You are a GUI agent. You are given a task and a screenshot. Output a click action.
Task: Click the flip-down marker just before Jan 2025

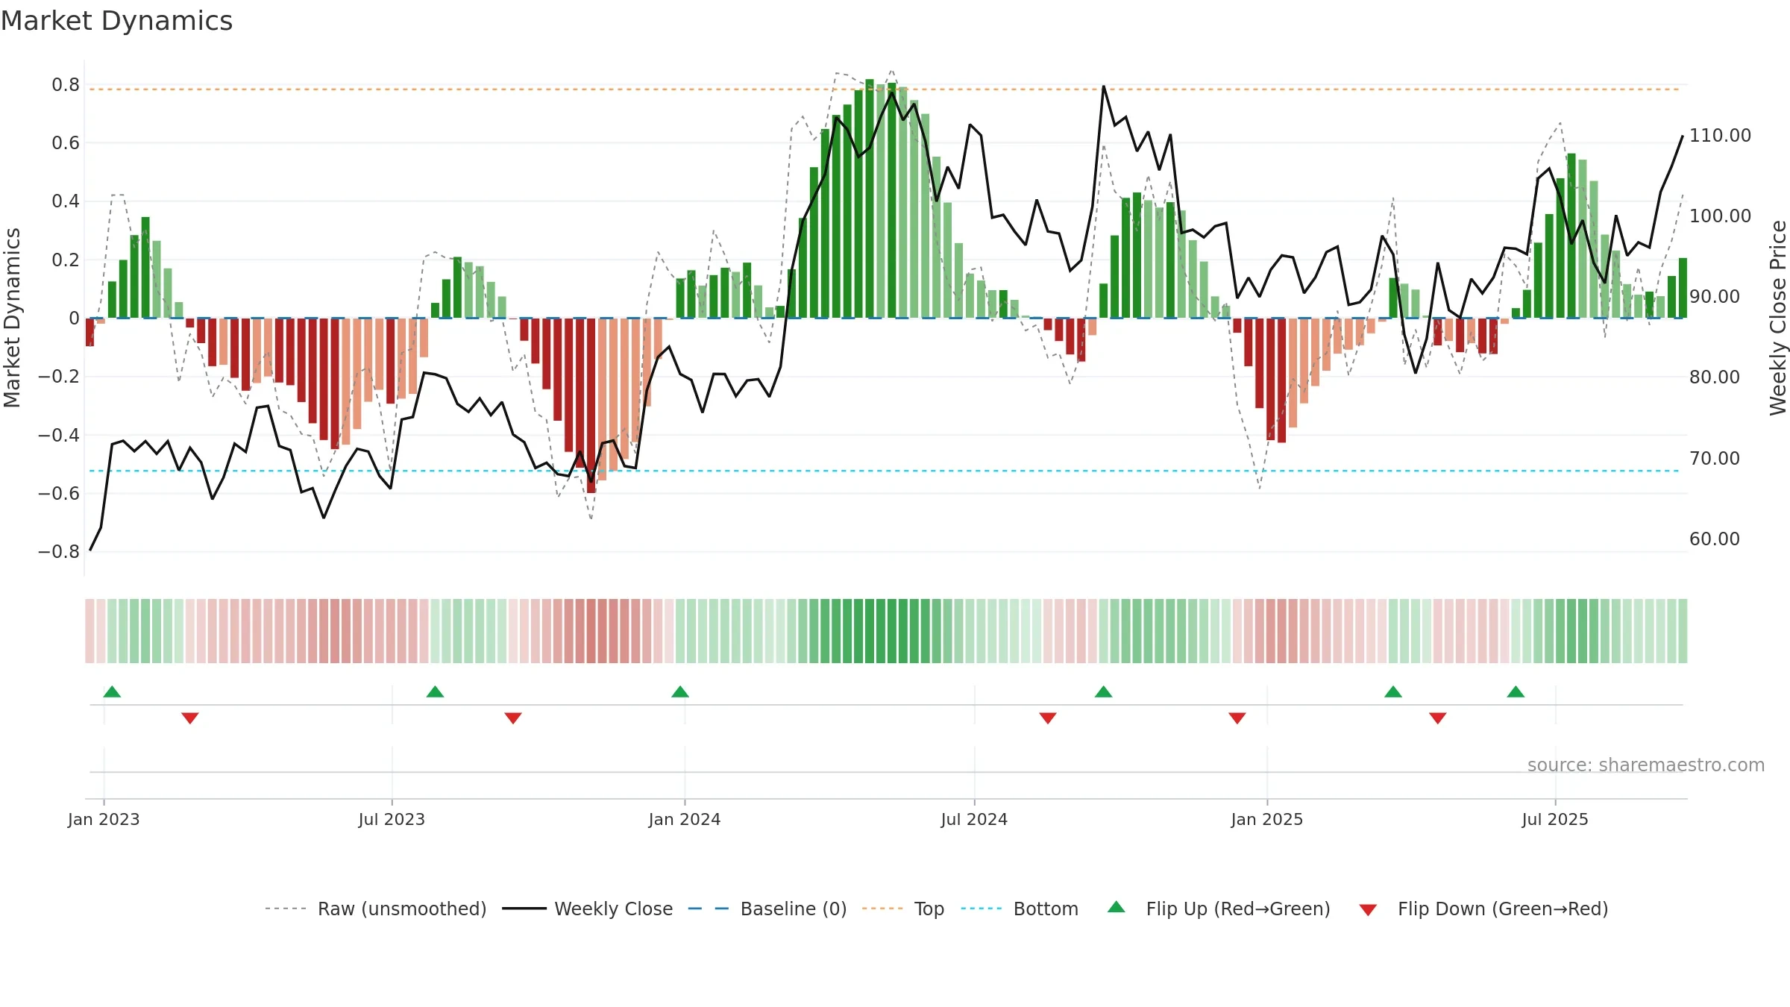tap(1237, 718)
